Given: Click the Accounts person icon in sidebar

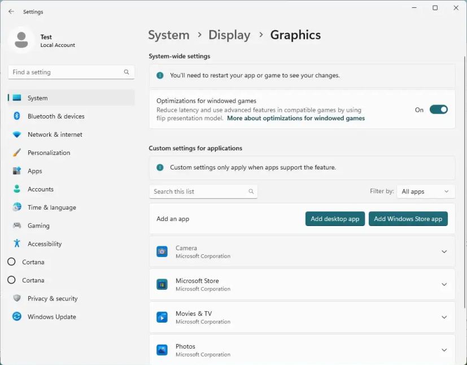Looking at the screenshot, I should (17, 189).
